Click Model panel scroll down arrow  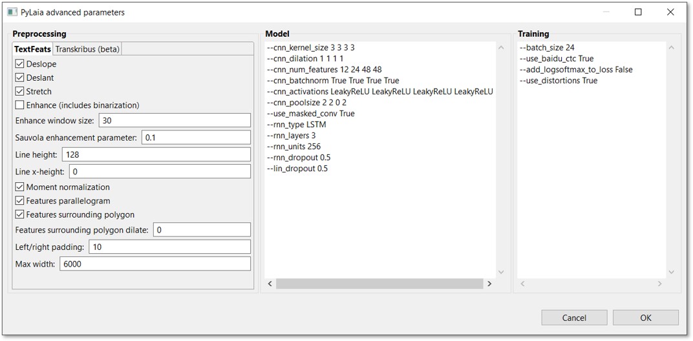[501, 273]
